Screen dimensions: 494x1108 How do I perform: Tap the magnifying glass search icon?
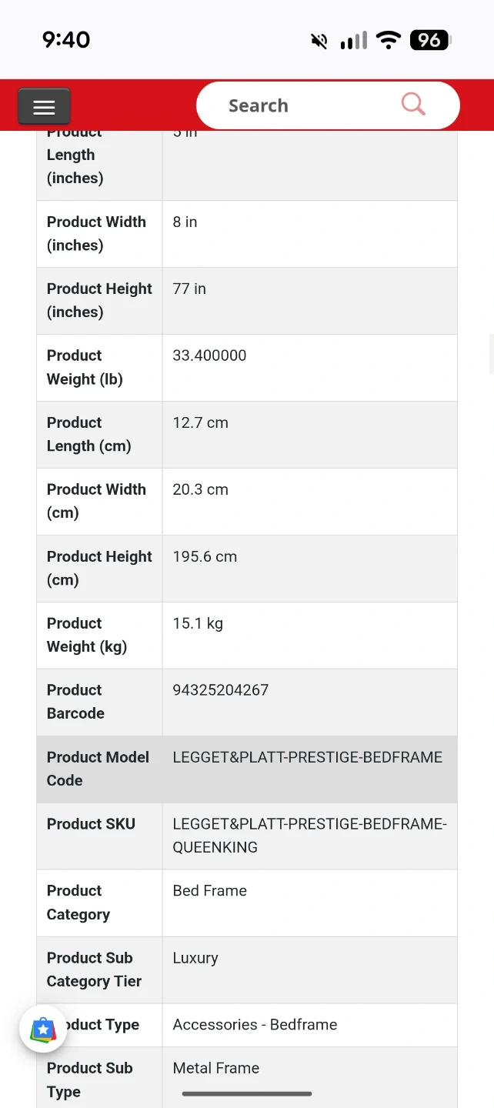pyautogui.click(x=413, y=104)
